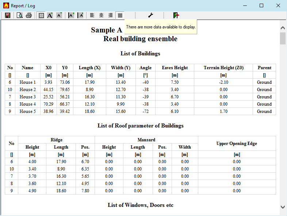The width and height of the screenshot is (287, 216).
Task: Click length value 18.60 in House 5 row
Action: click(x=89, y=111)
